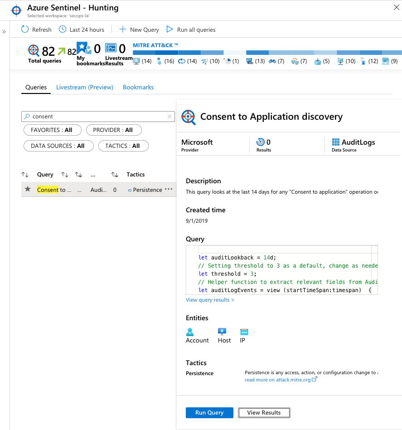Click the Results count icon in details pane
The width and height of the screenshot is (402, 430).
[x=260, y=142]
